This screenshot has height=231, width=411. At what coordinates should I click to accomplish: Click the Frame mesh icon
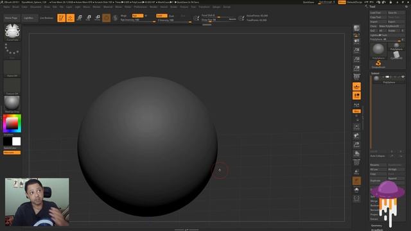point(356,127)
